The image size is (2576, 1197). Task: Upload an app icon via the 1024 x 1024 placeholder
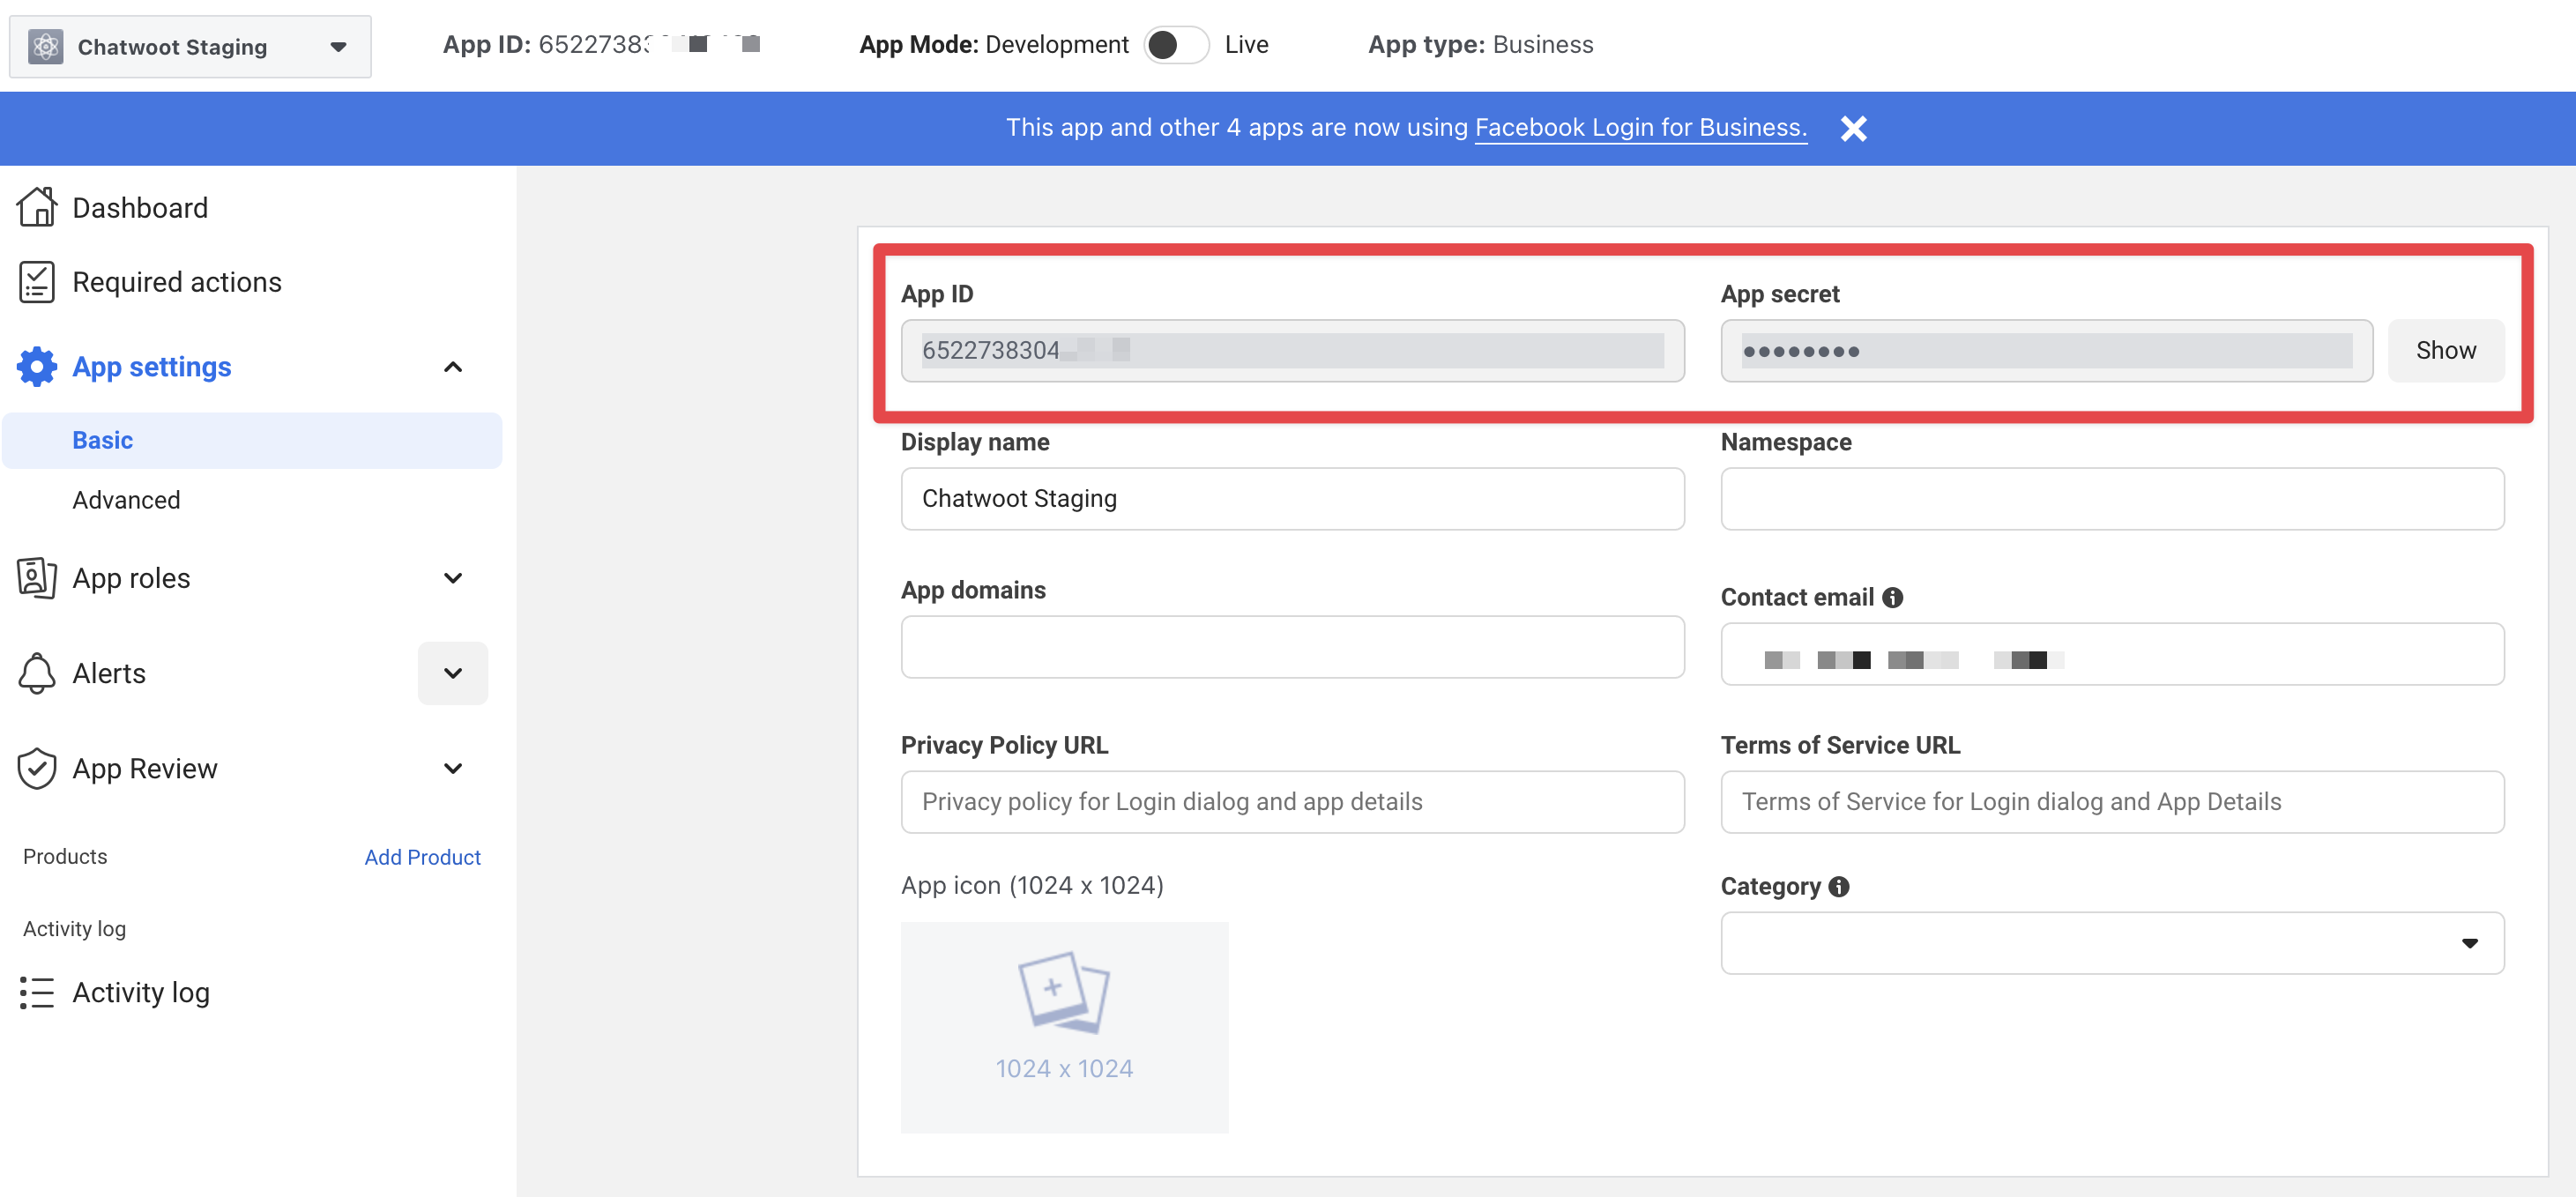[x=1064, y=1027]
